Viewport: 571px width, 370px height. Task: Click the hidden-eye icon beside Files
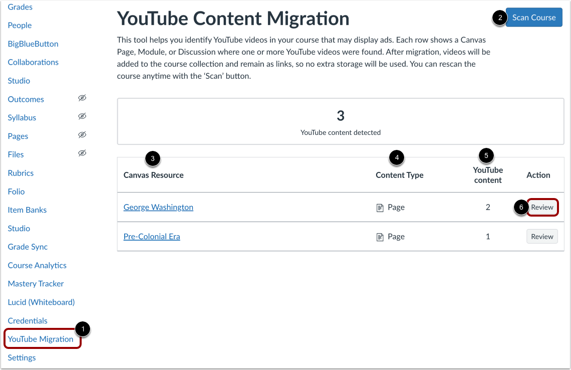(x=82, y=153)
